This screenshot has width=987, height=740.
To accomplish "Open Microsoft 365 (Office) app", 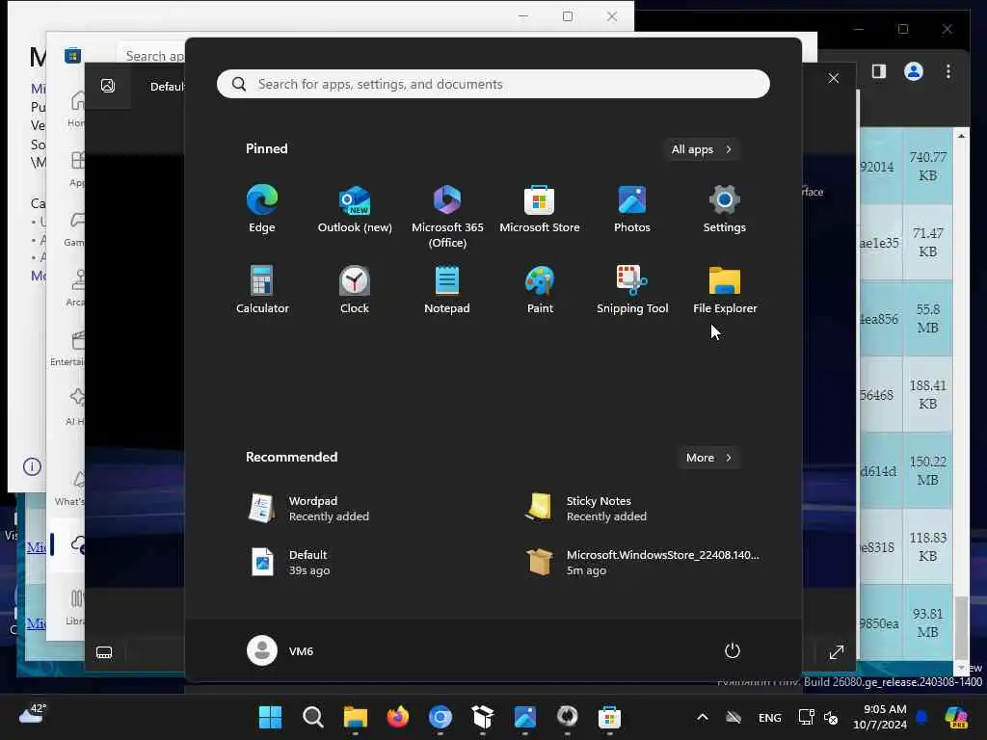I will point(447,217).
